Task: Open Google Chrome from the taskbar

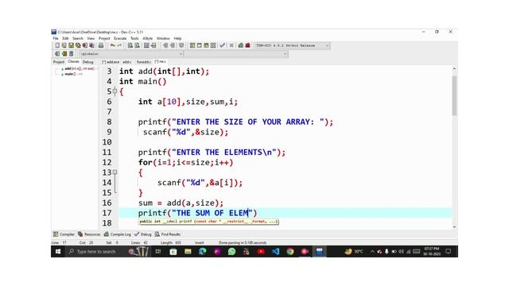Action: (290, 251)
